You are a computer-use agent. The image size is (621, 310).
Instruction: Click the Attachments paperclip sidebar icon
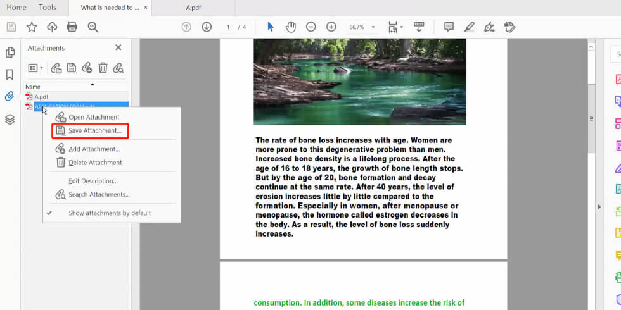tap(10, 96)
